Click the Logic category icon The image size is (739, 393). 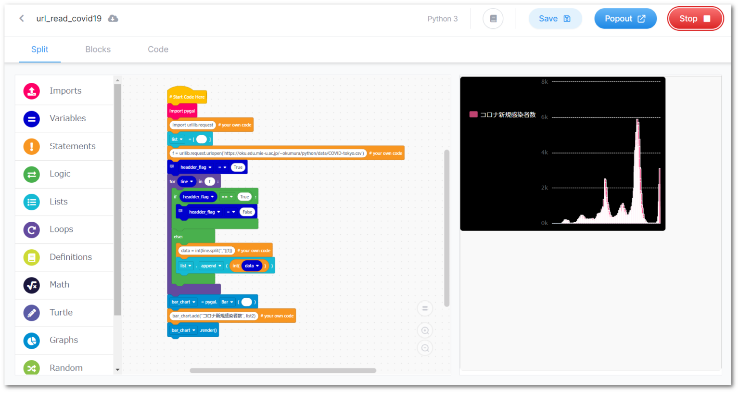31,174
